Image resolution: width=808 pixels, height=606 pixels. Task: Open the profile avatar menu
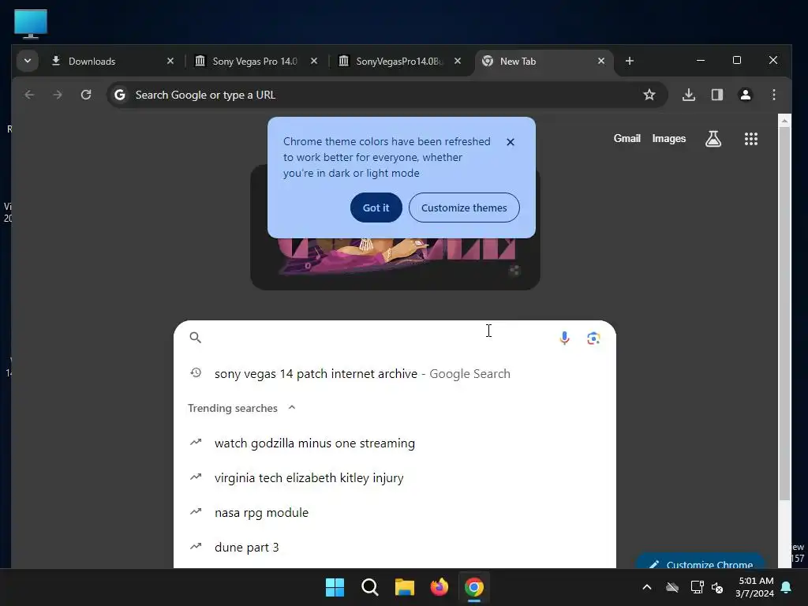click(x=745, y=95)
